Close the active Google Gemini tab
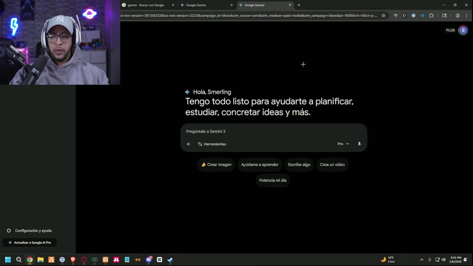The height and width of the screenshot is (266, 473). click(x=290, y=5)
